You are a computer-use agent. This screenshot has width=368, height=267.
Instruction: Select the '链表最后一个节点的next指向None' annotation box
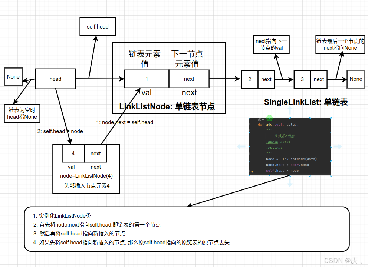tap(340, 44)
